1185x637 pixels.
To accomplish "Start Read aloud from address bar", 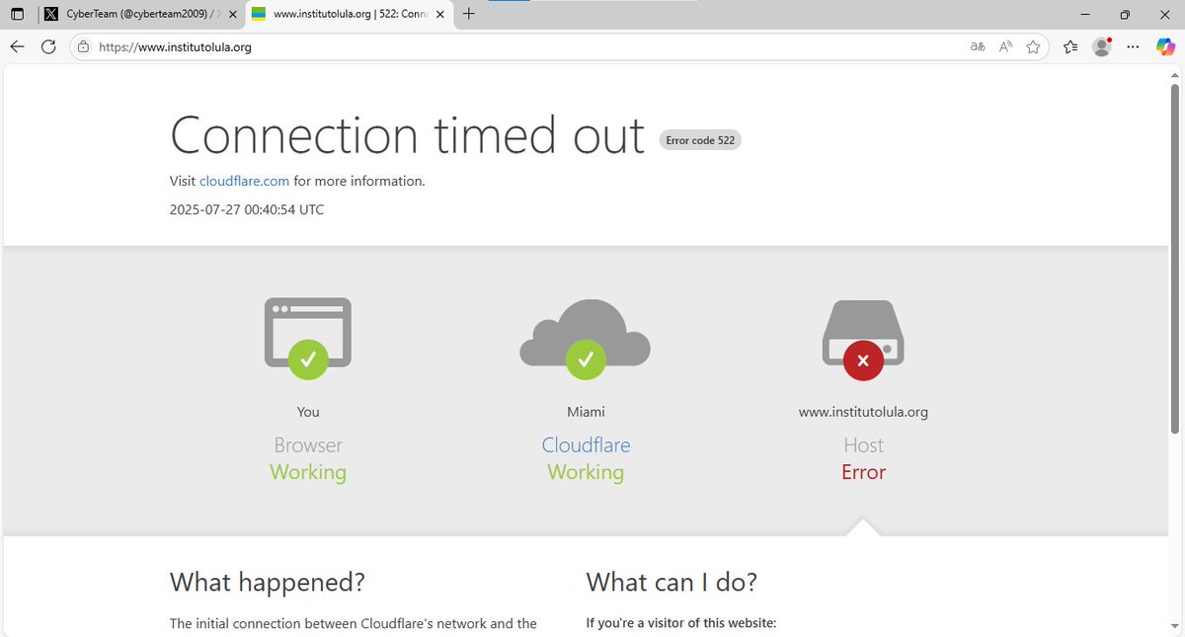I will pos(1005,46).
